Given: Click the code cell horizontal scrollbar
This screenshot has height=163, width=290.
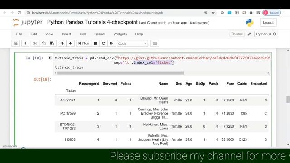Looking at the screenshot, I should click(x=120, y=73).
